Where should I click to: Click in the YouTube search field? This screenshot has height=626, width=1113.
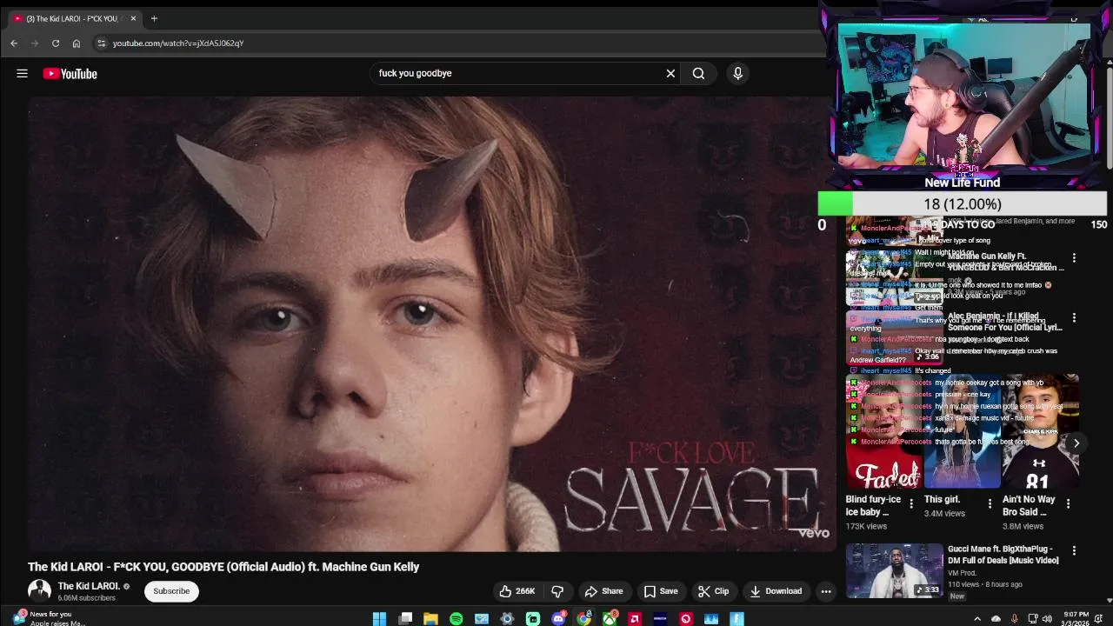click(517, 73)
